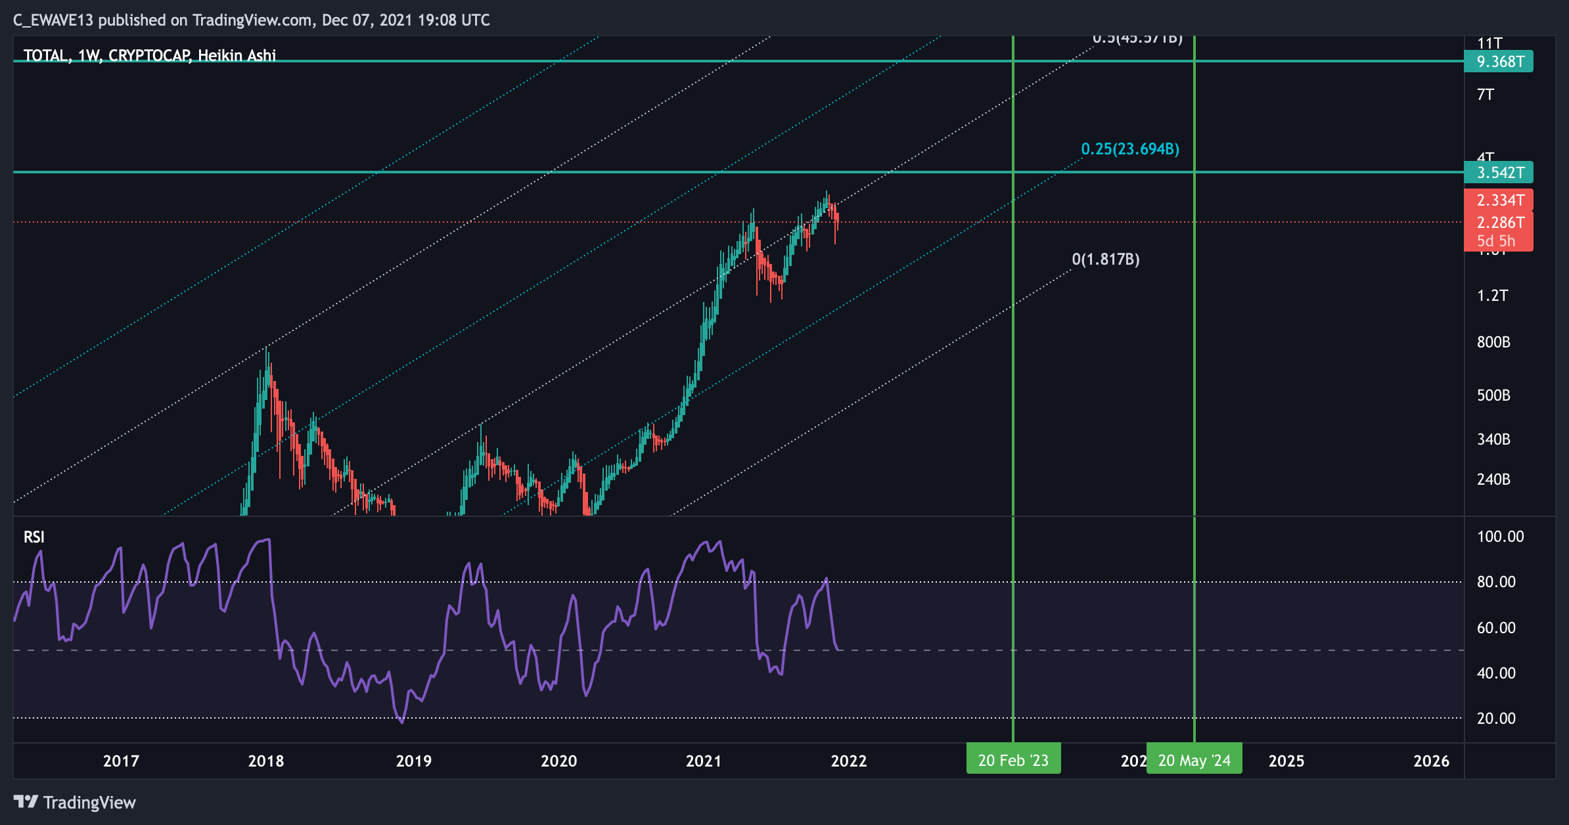Image resolution: width=1569 pixels, height=825 pixels.
Task: Click the 2020 time axis label
Action: [x=559, y=761]
